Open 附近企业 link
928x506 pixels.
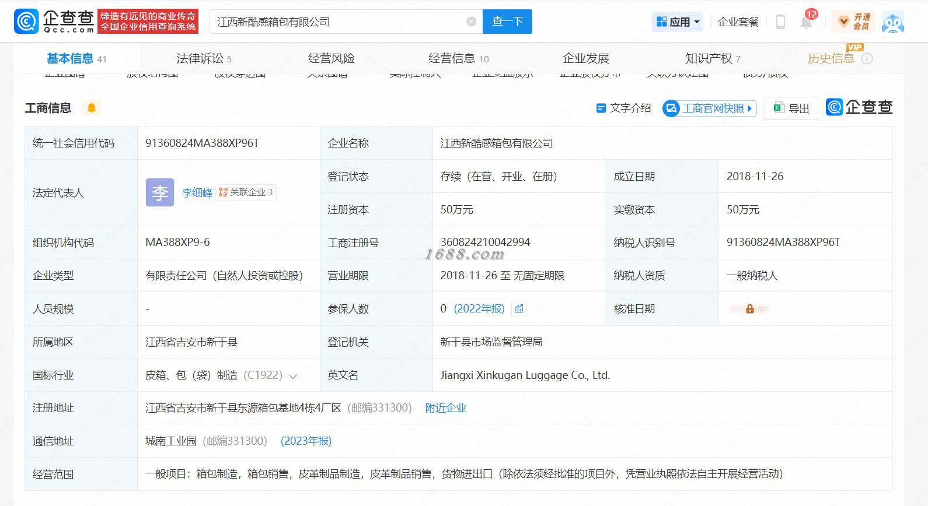(446, 408)
